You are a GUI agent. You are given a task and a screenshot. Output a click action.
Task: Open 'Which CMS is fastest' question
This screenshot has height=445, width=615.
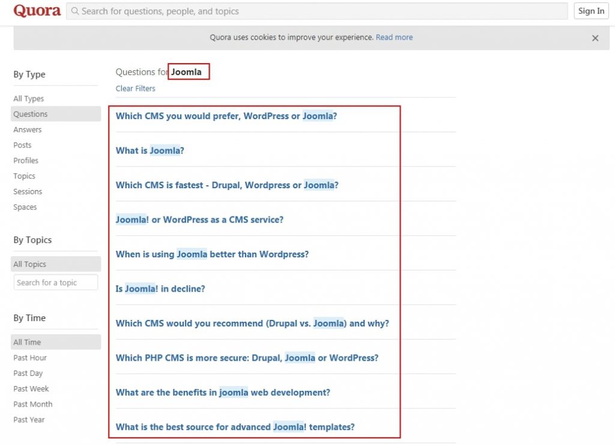(x=227, y=185)
